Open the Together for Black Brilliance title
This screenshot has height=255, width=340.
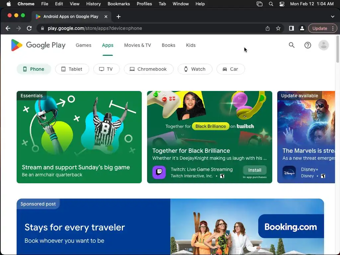pyautogui.click(x=191, y=150)
